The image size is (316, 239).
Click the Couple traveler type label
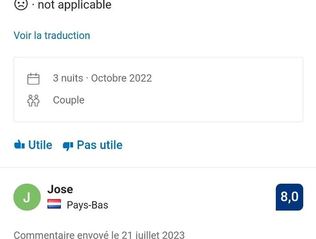pyautogui.click(x=69, y=100)
